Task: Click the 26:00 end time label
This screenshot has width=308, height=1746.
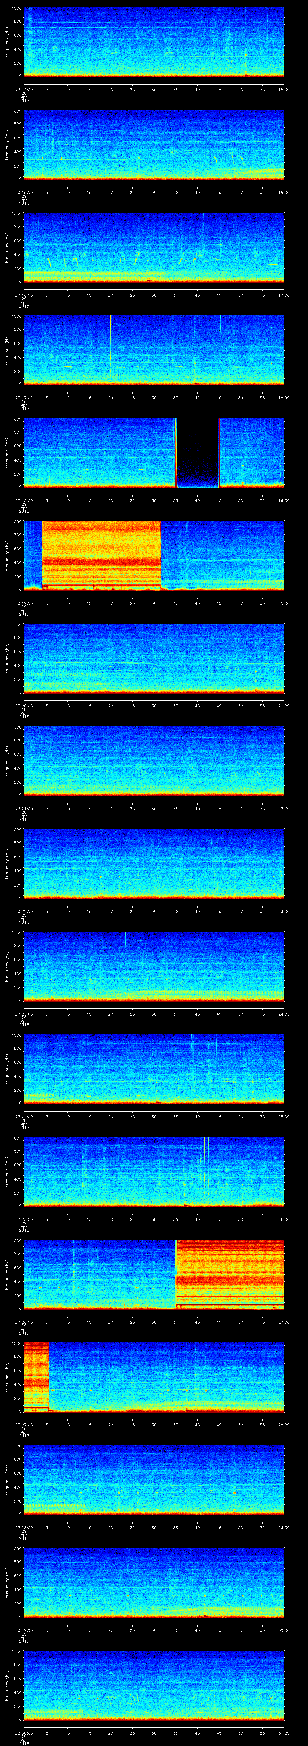Action: pos(284,1219)
